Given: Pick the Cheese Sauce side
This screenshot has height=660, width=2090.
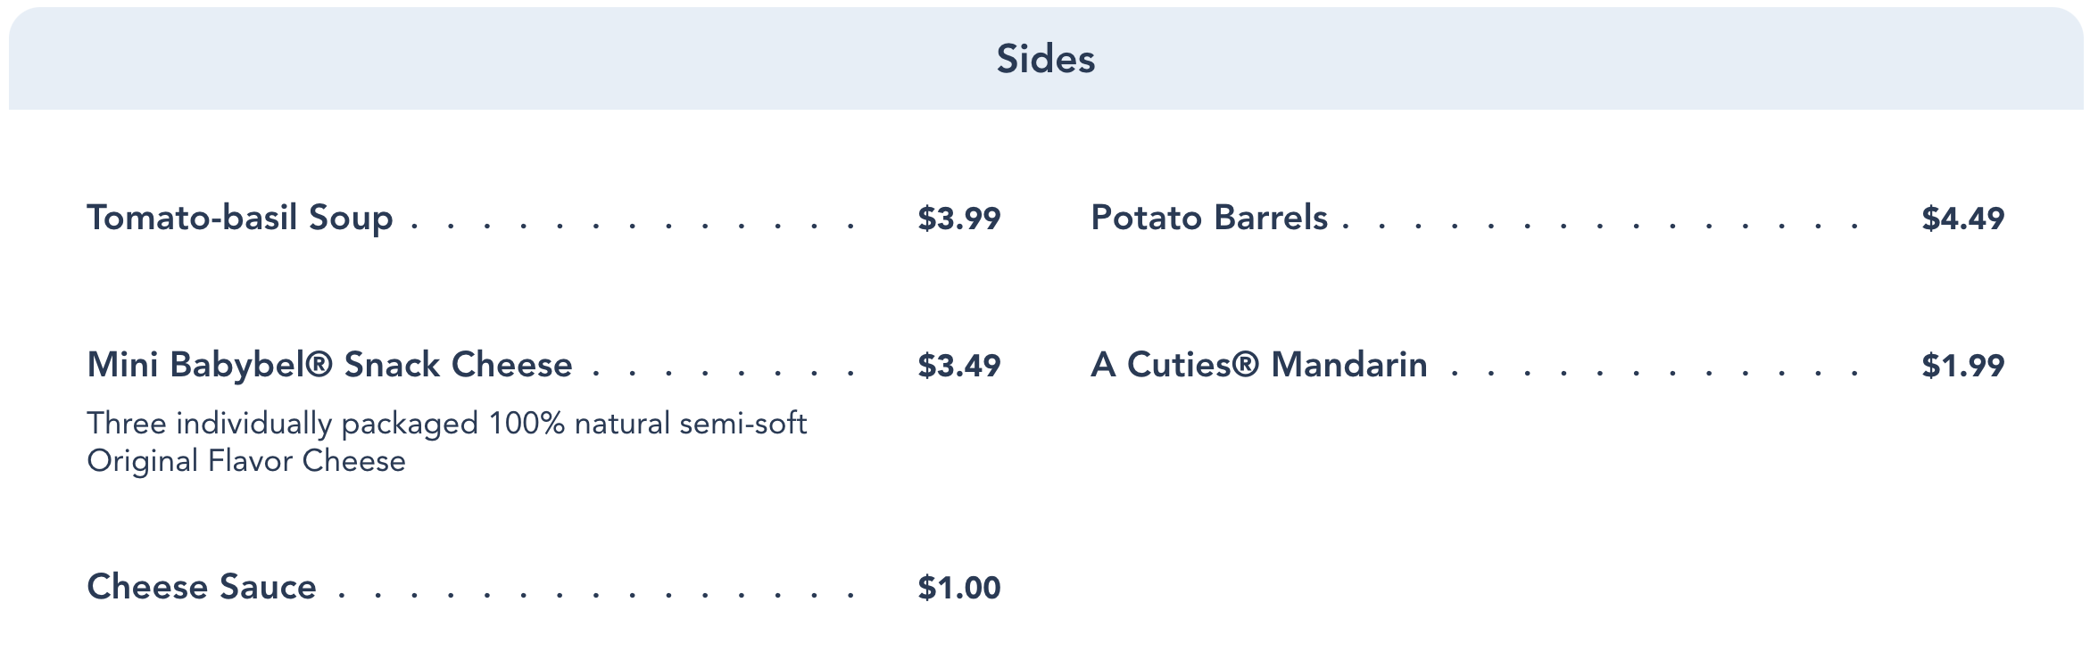Looking at the screenshot, I should pos(202,587).
